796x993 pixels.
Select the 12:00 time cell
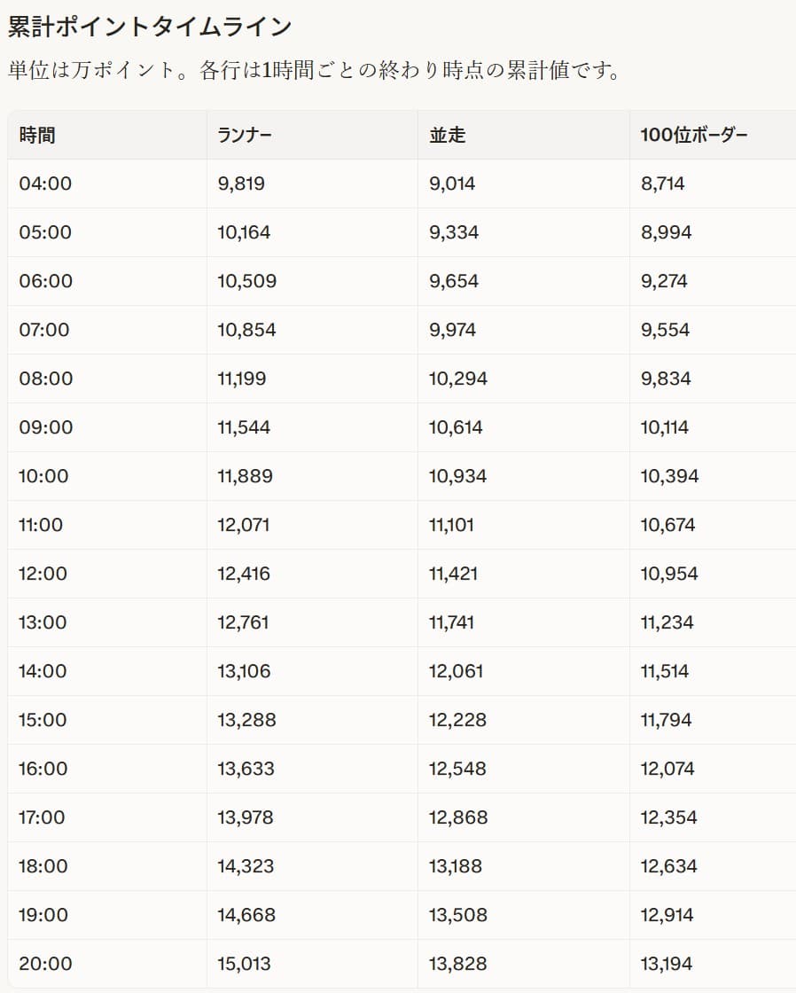point(43,575)
